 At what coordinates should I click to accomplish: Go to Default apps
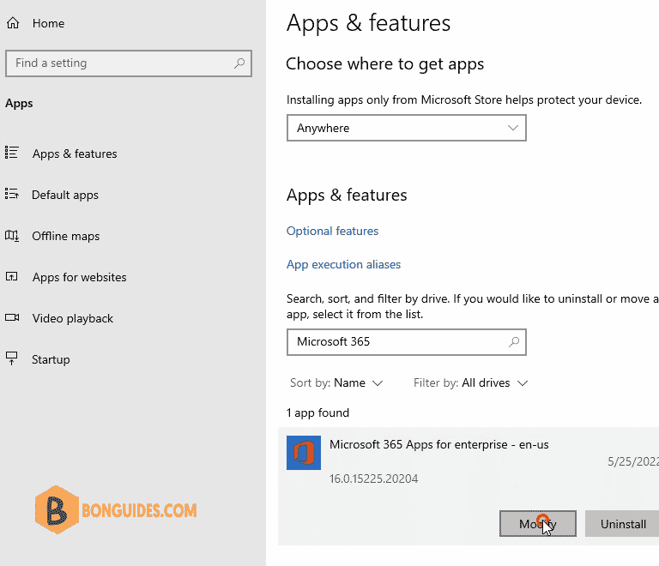65,195
